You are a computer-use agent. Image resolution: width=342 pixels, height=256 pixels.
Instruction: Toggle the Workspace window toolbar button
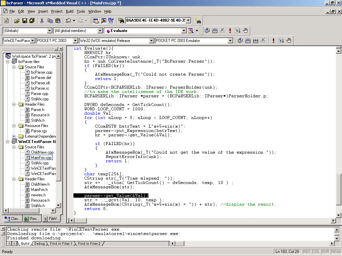96,21
